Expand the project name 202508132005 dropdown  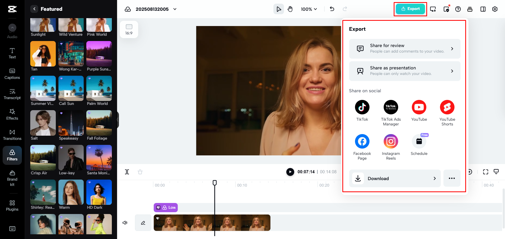coord(174,9)
